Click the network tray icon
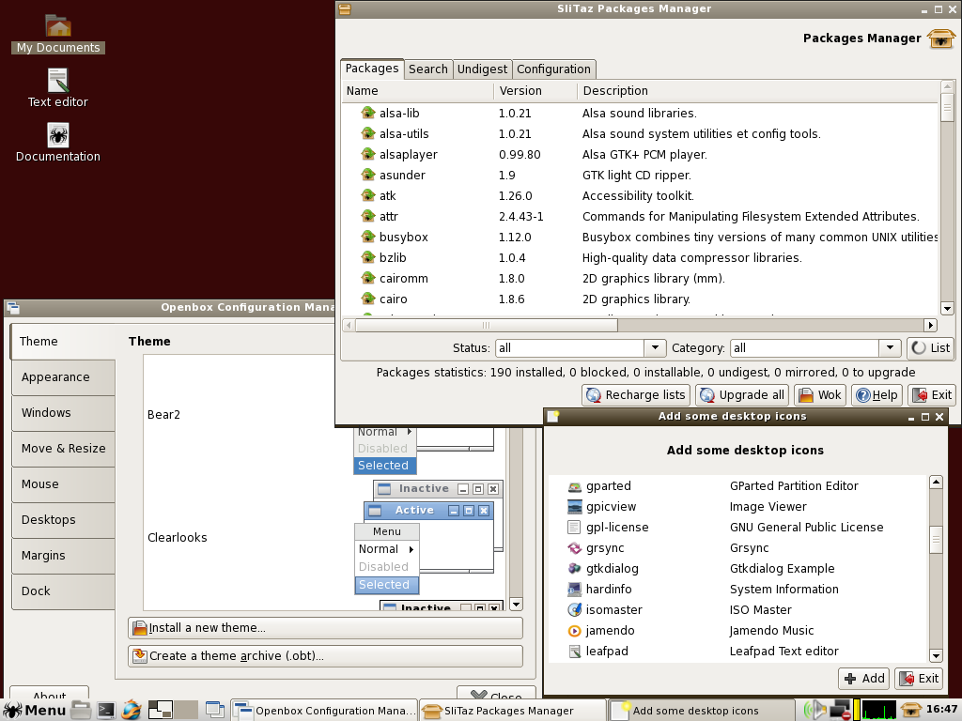 click(839, 710)
